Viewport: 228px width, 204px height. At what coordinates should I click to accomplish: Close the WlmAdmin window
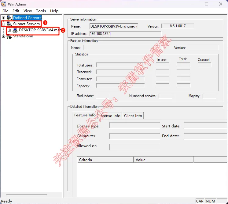(220, 4)
